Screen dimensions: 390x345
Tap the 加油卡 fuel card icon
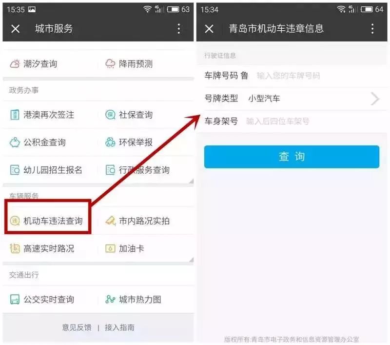click(110, 248)
